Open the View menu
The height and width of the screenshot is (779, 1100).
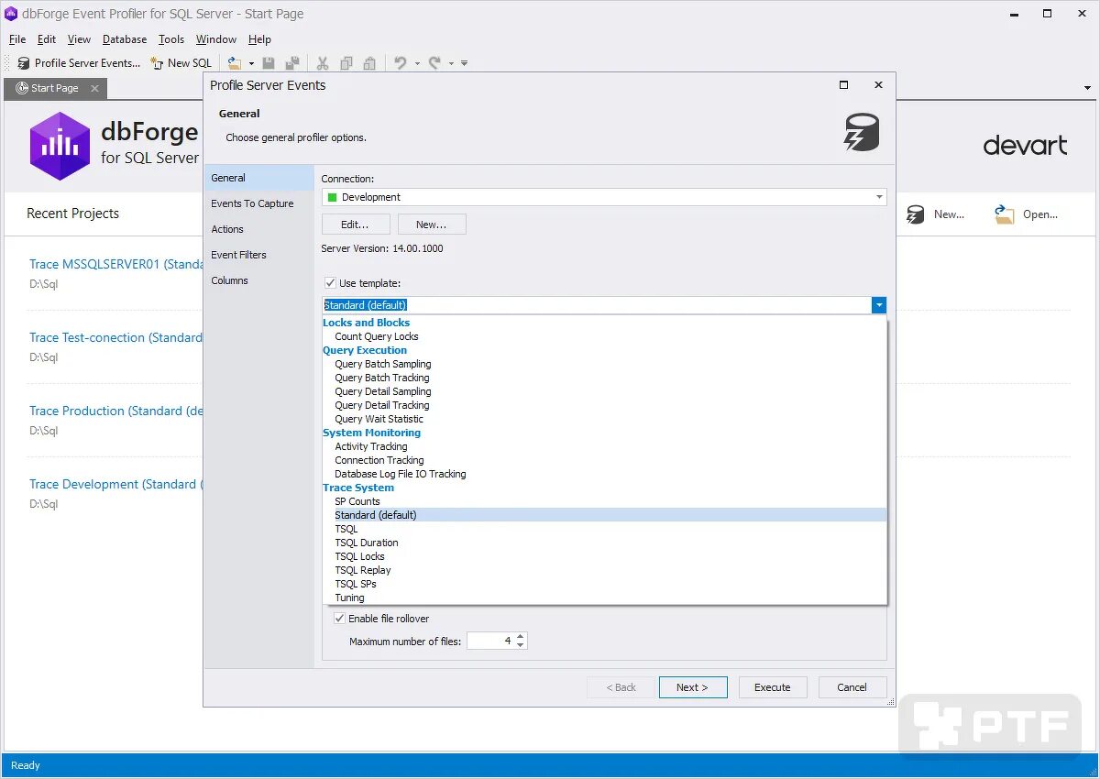[79, 39]
